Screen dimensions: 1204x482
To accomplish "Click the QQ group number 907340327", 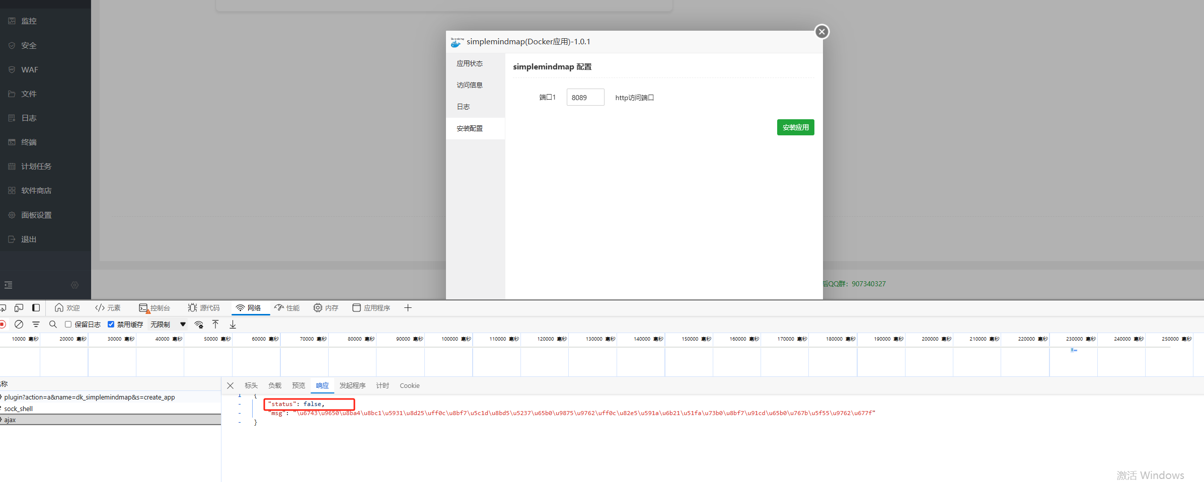I will (x=868, y=284).
